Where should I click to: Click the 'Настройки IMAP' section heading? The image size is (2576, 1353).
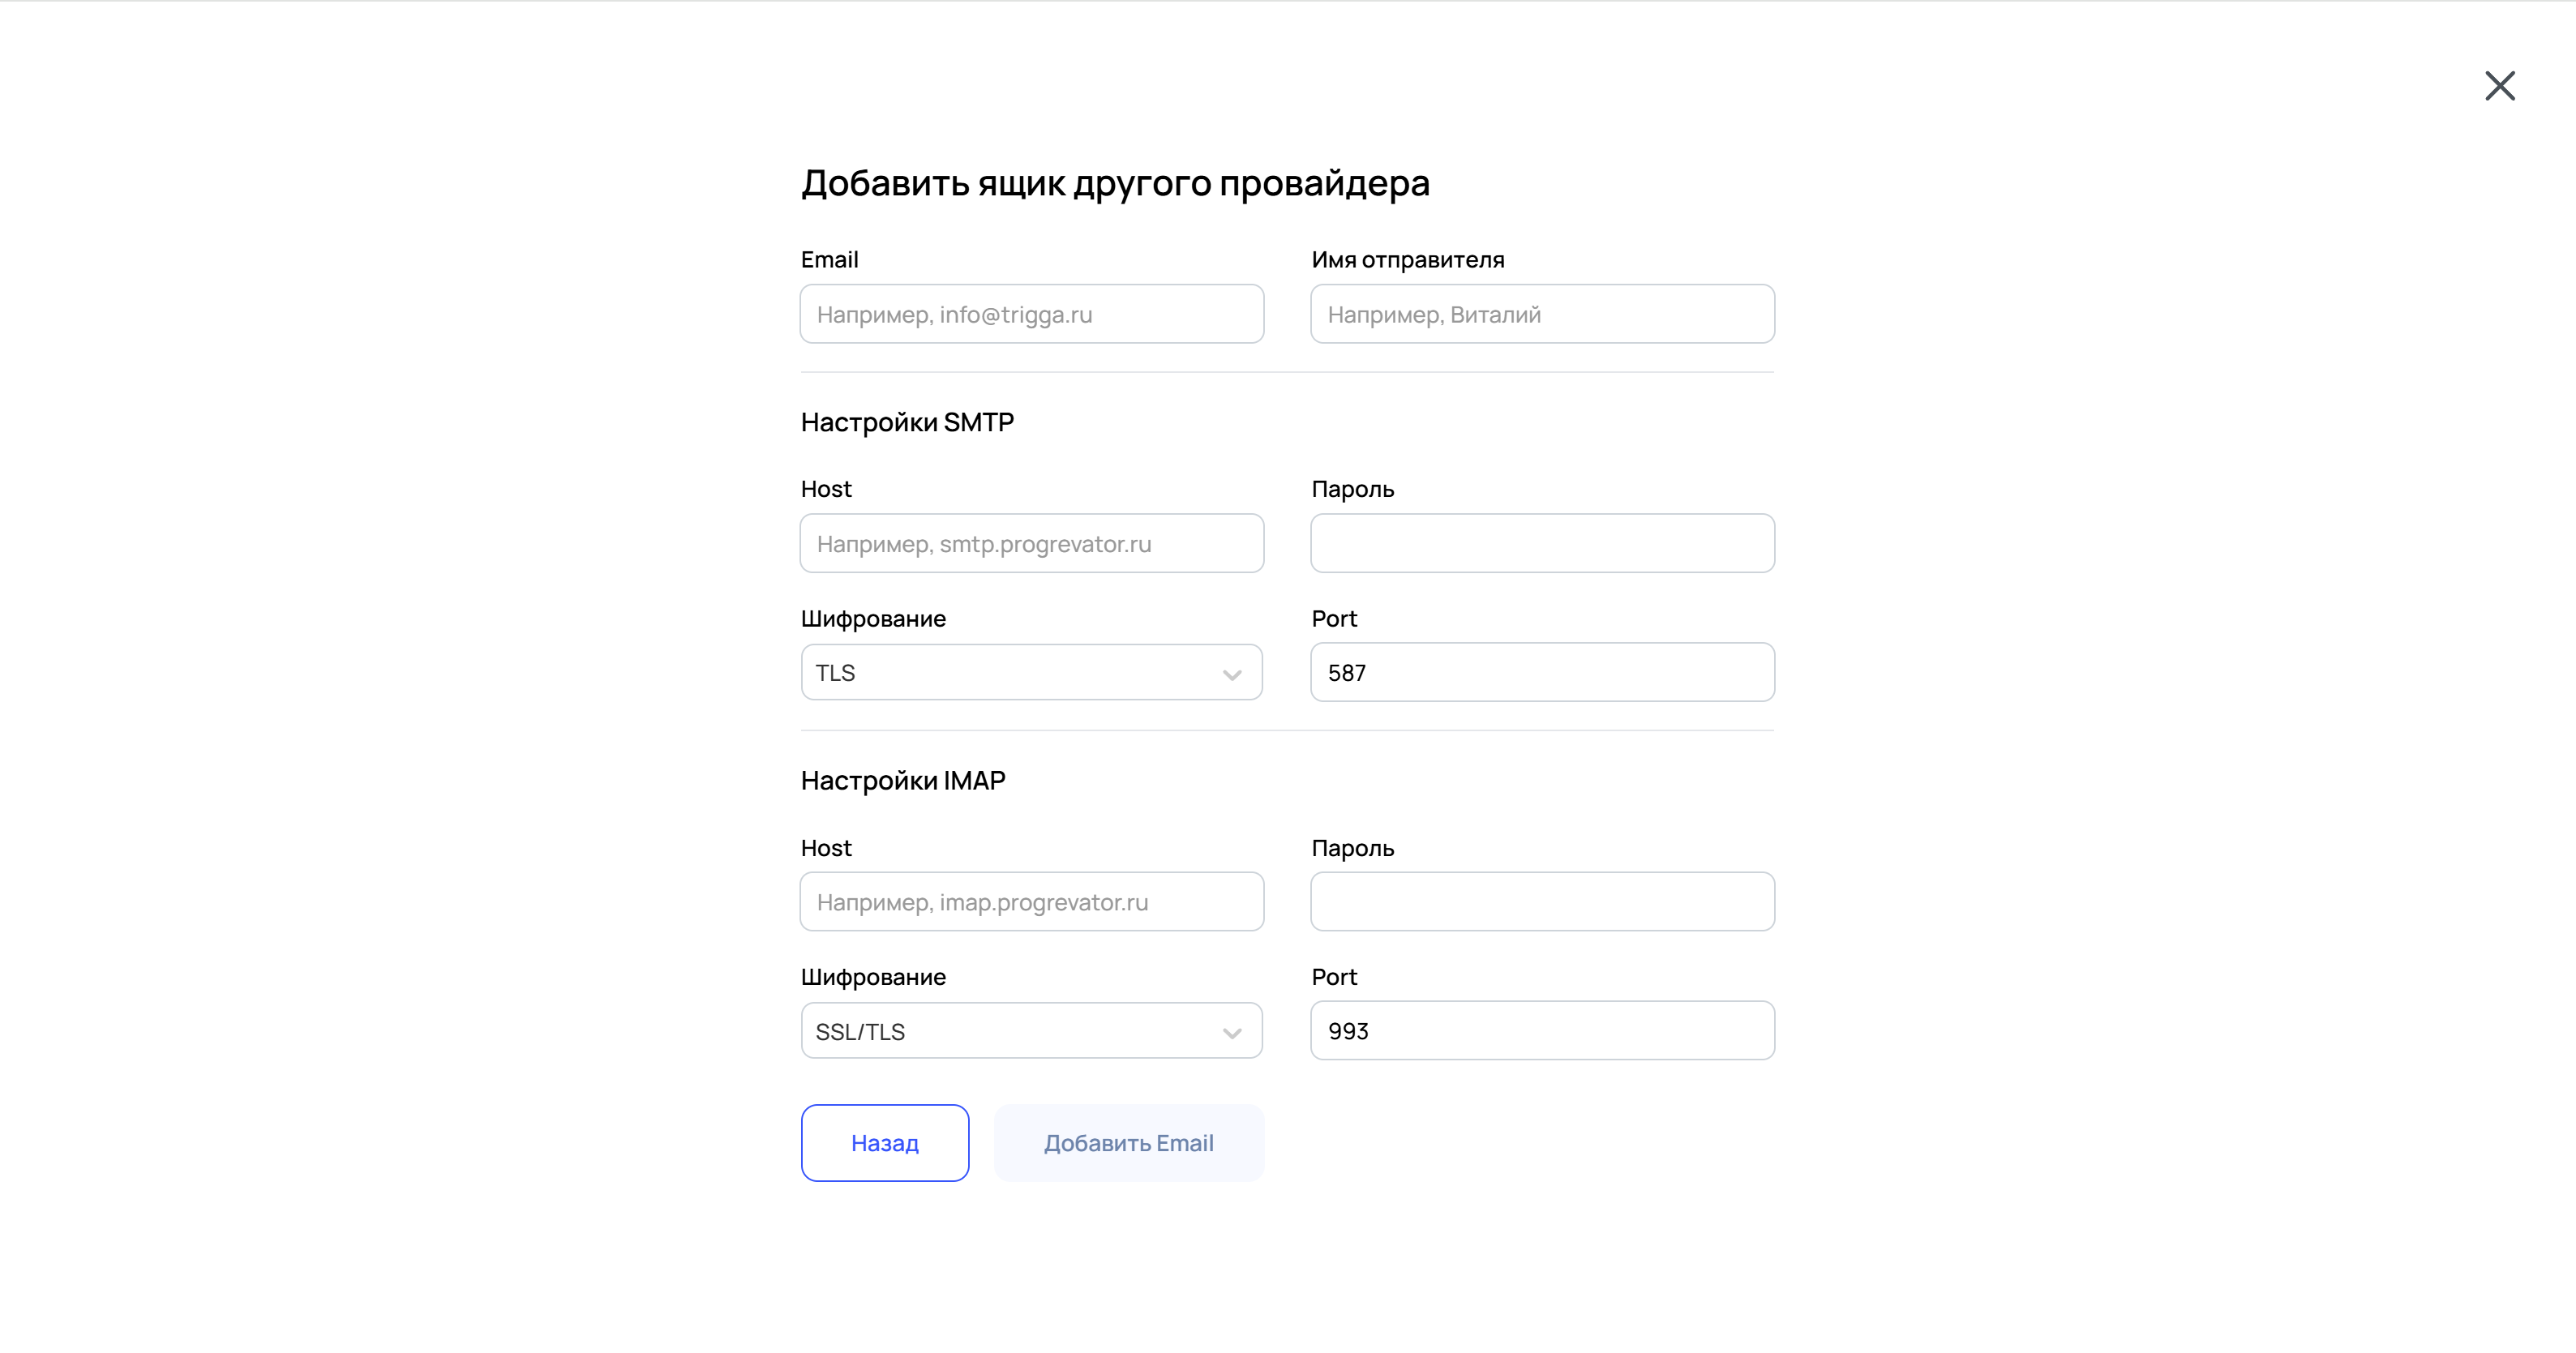(903, 780)
